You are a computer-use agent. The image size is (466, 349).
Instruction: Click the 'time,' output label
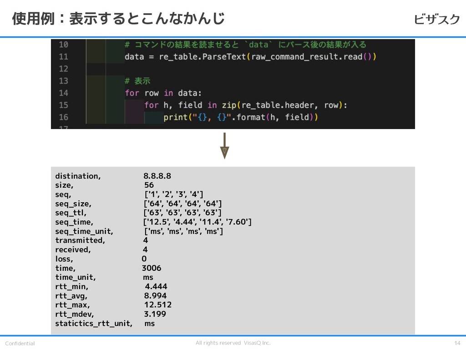pyautogui.click(x=66, y=268)
